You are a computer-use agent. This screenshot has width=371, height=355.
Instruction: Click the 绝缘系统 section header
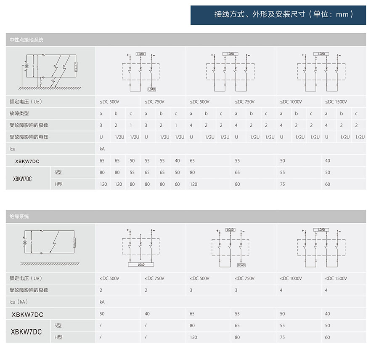(x=19, y=216)
